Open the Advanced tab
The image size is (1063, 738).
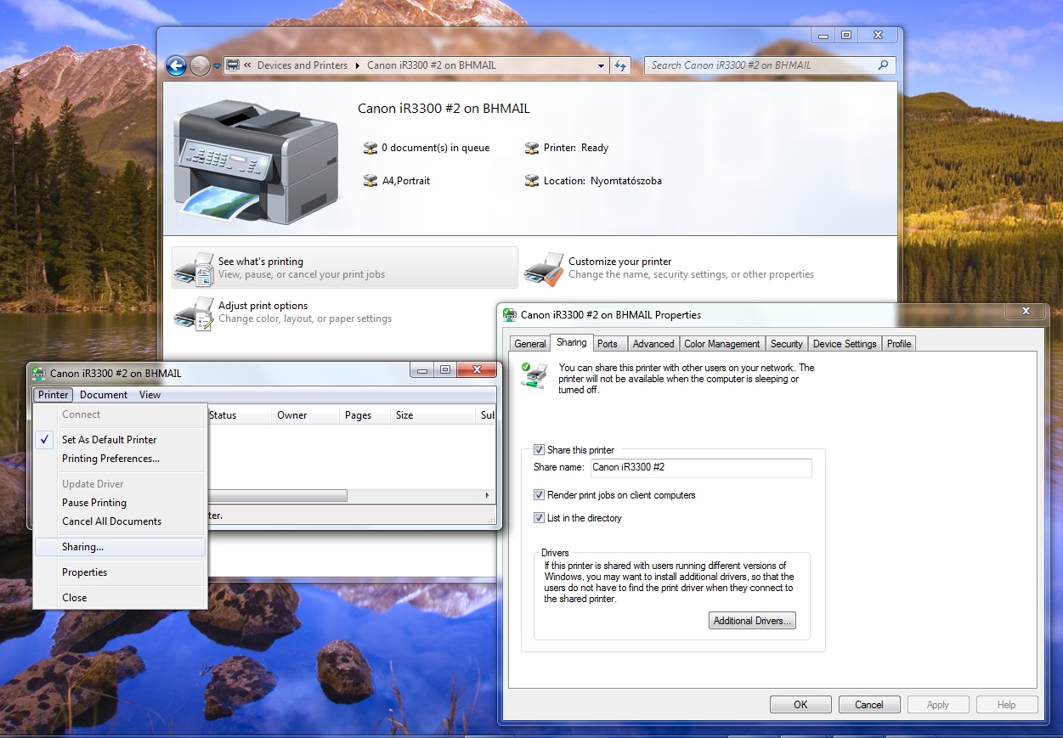(653, 344)
